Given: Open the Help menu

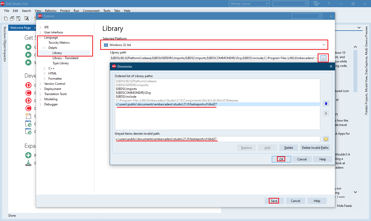Looking at the screenshot, I should click(x=127, y=11).
